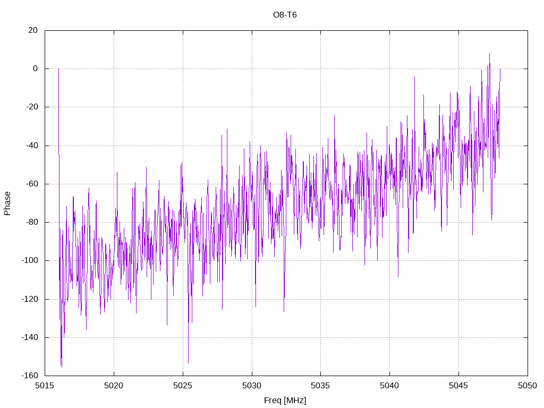
Task: Click x-axis tick label 5030
Action: [252, 386]
